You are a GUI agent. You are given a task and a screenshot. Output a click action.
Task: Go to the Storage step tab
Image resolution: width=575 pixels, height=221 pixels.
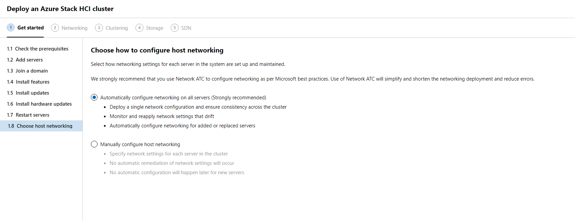coord(155,28)
